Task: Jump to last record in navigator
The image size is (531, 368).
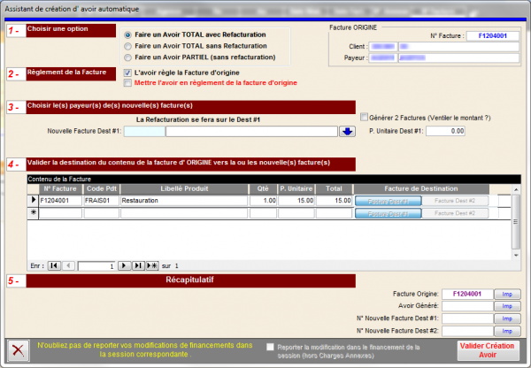Action: 138,265
